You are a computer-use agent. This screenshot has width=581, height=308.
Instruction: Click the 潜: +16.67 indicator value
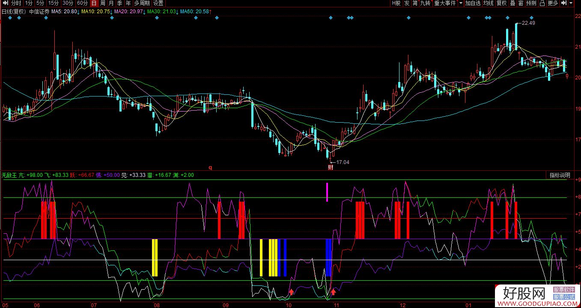160,175
